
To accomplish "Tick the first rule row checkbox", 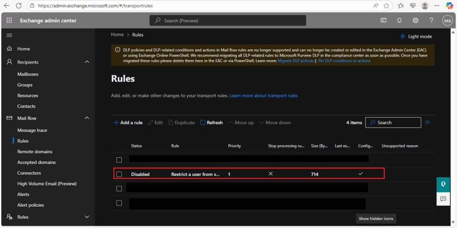I will pos(119,160).
